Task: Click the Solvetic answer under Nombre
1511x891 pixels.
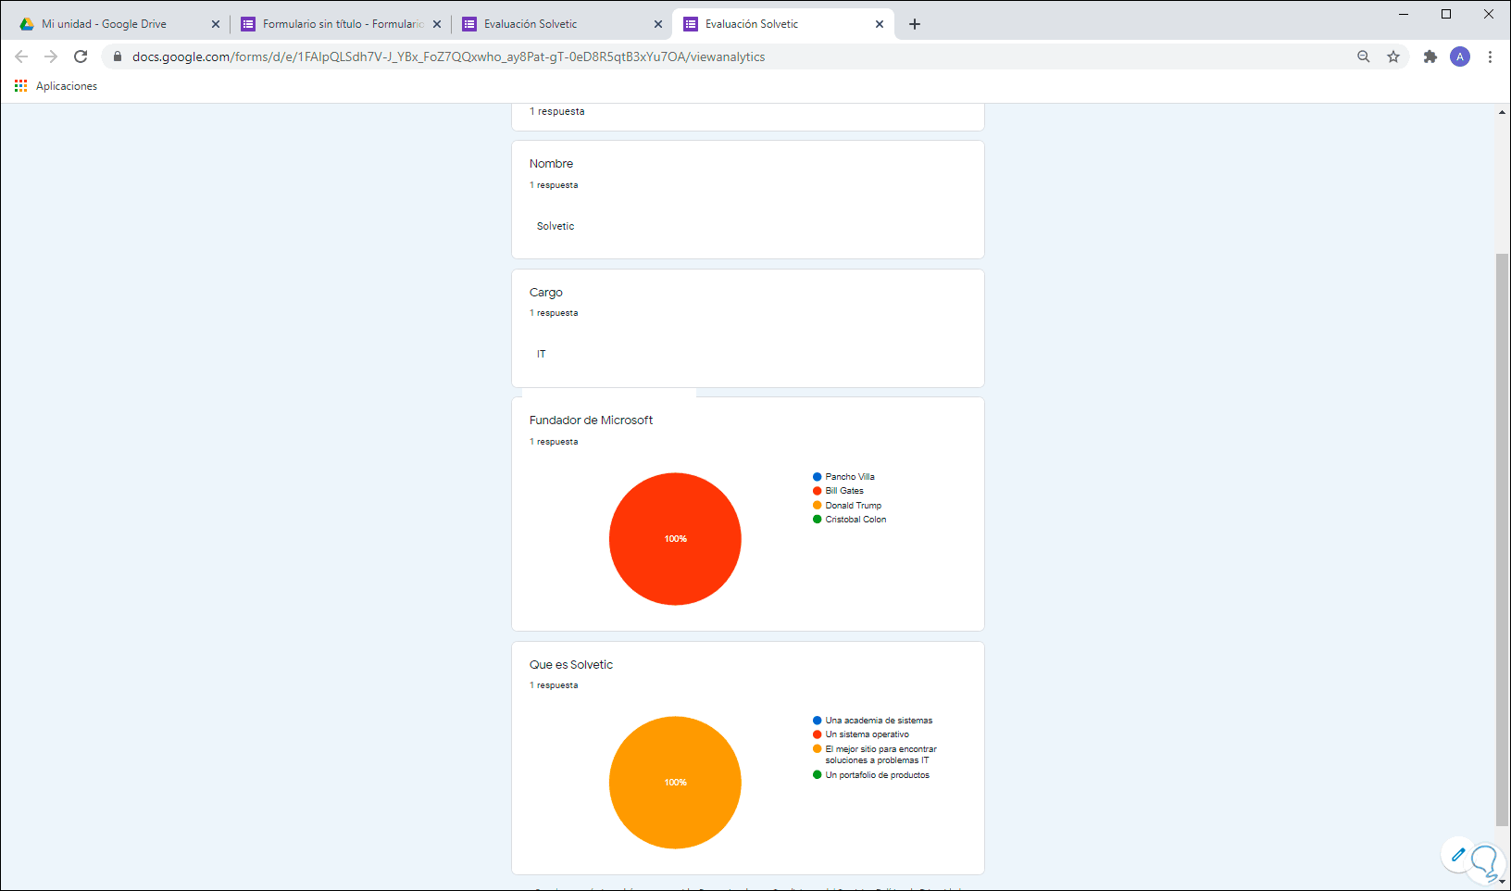Action: click(556, 226)
